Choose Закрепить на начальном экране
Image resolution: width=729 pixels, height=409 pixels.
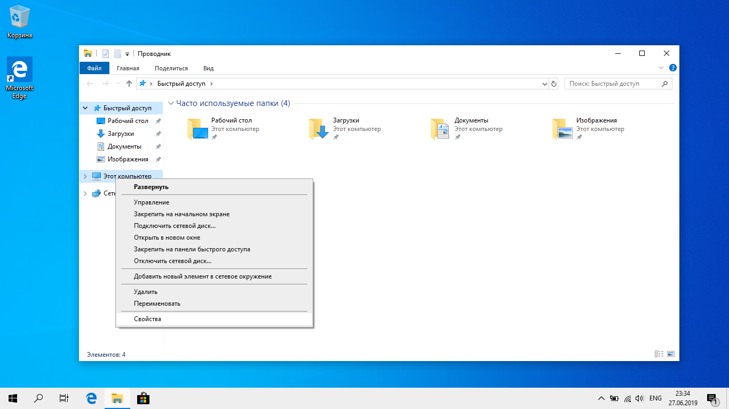point(214,214)
